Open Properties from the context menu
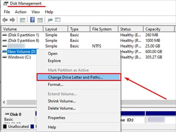This screenshot has width=176, height=132. pyautogui.click(x=78, y=118)
